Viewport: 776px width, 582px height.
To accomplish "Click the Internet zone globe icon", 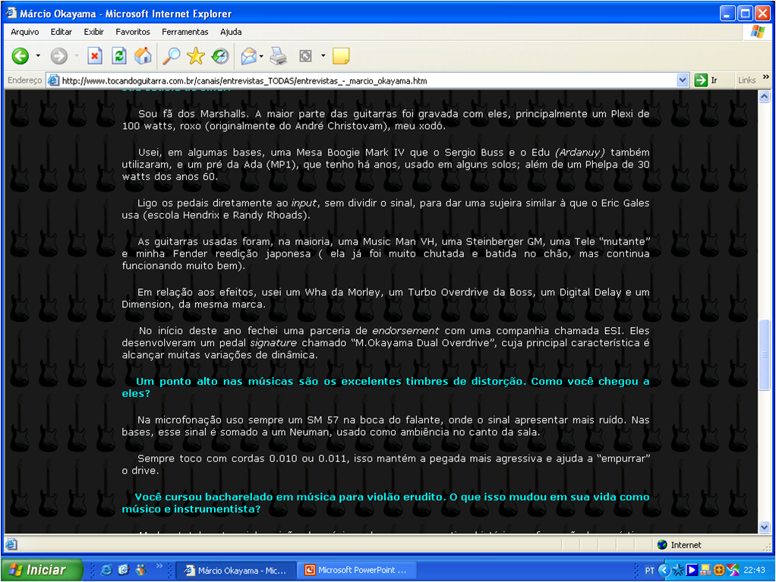I will (x=661, y=545).
